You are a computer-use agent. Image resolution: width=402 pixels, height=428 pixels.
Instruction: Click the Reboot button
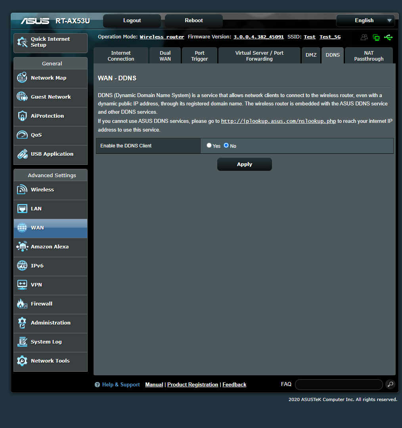(x=193, y=21)
